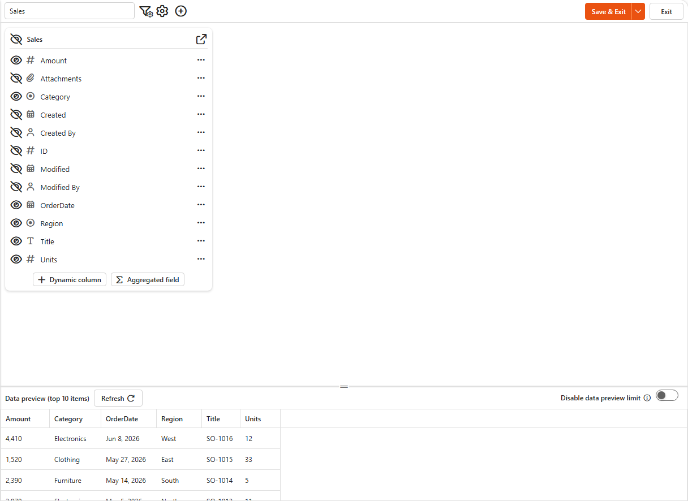Open more options for Created
Screen dimensions: 688x501
click(201, 114)
